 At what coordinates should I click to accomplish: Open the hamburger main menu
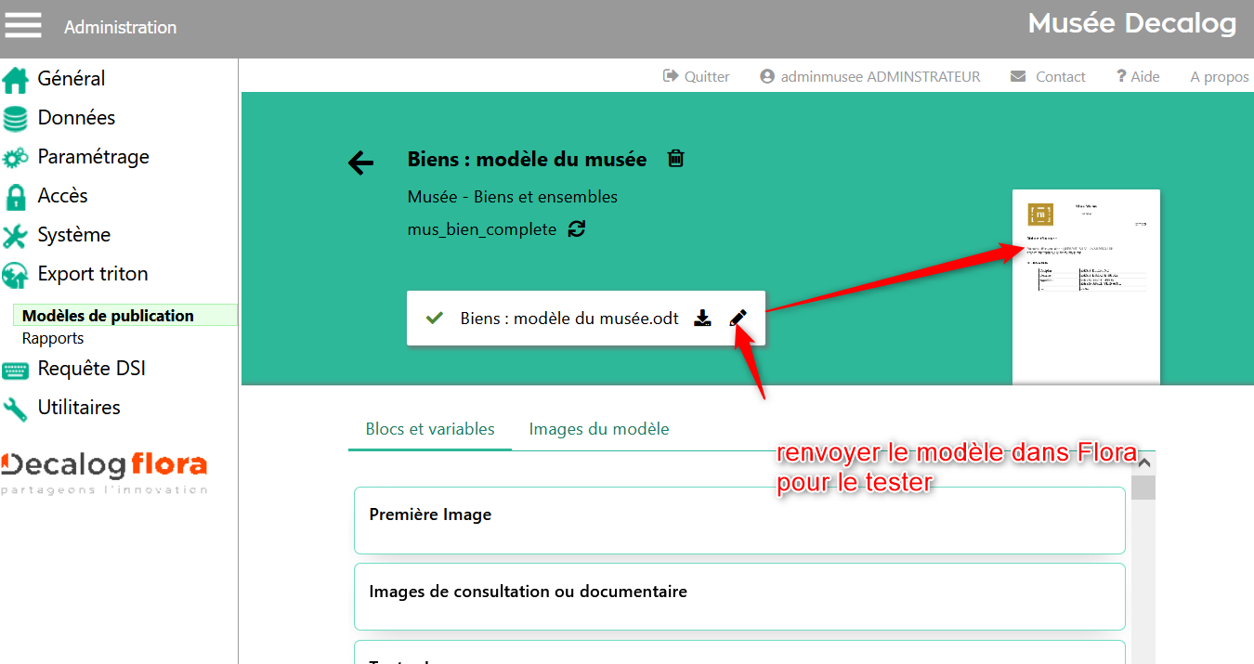click(23, 25)
